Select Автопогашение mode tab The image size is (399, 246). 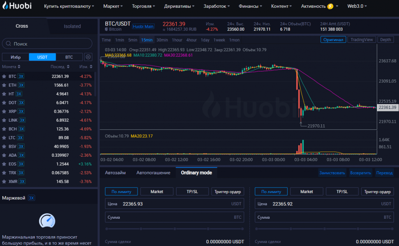click(153, 173)
